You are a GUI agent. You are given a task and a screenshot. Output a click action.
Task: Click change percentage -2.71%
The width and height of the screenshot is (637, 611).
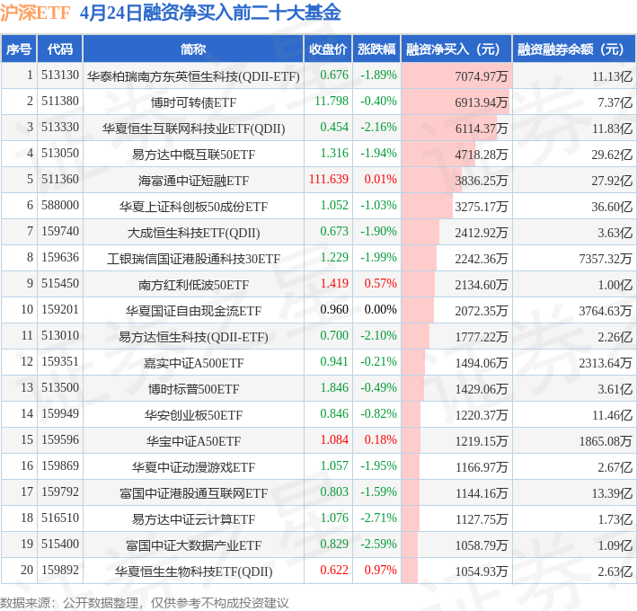[378, 518]
